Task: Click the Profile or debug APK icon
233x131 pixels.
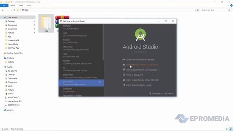Action: coord(124,75)
